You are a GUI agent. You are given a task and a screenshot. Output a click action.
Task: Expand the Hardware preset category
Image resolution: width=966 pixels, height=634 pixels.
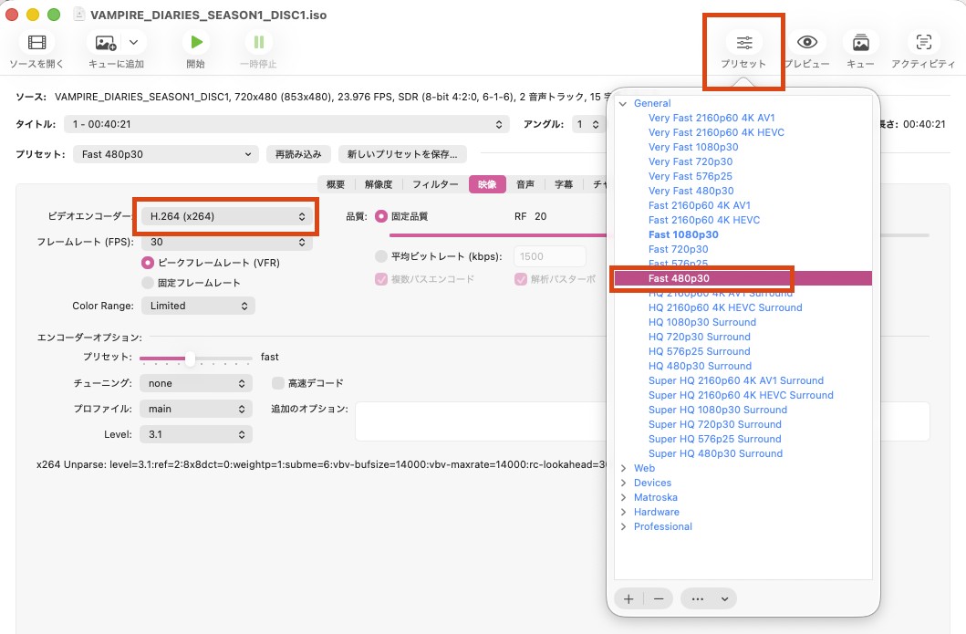point(623,512)
